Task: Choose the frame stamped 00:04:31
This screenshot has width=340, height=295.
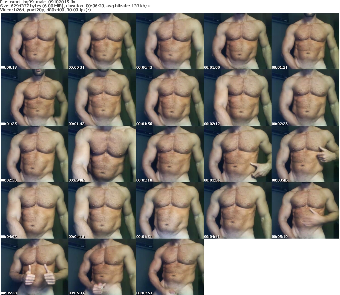Action: point(170,210)
